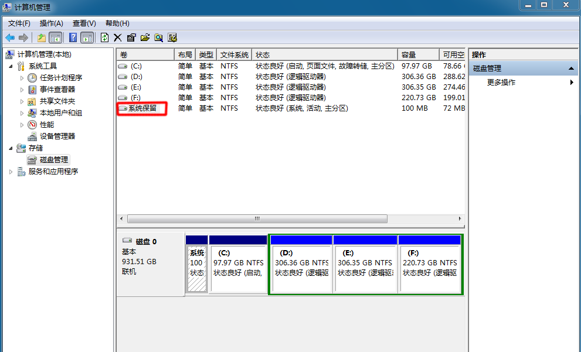Toggle the show/hide action pane button

[x=87, y=37]
